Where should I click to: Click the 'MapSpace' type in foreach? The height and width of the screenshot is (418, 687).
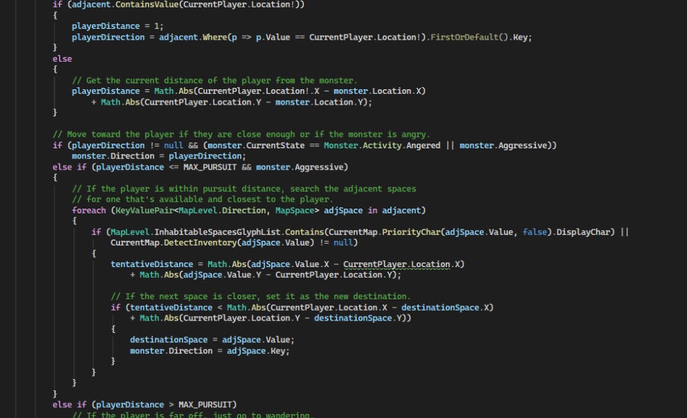[295, 210]
